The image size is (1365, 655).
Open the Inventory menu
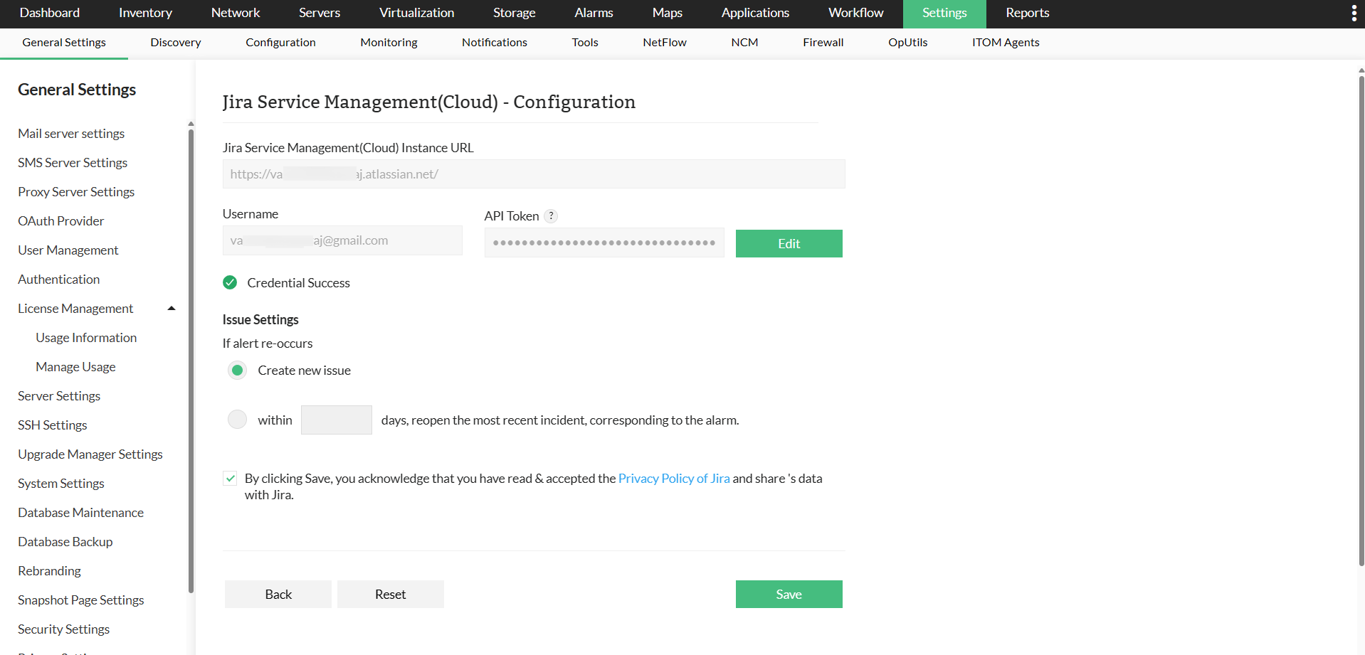(145, 13)
